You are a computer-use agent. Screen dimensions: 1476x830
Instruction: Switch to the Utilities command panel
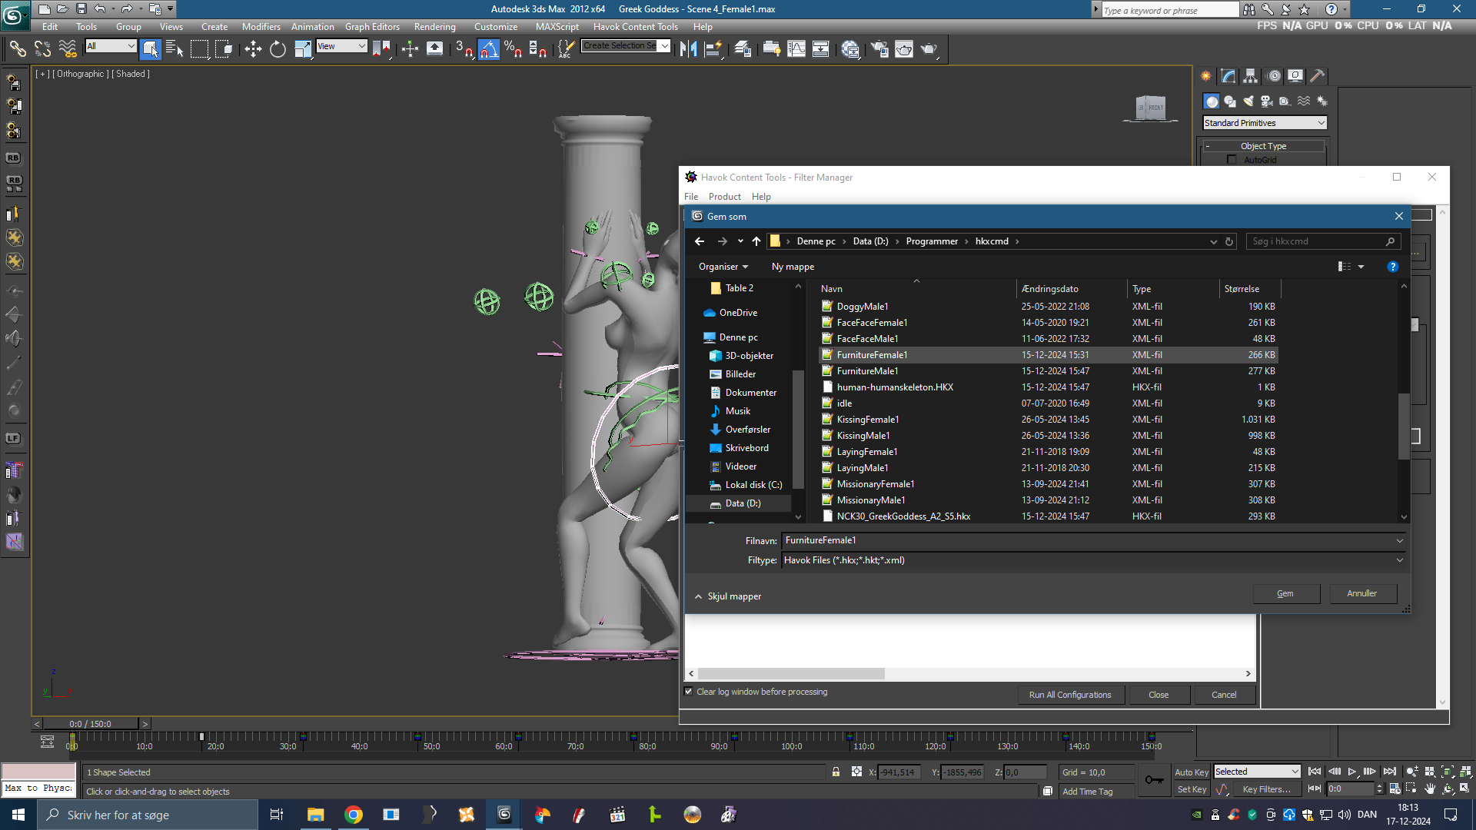pyautogui.click(x=1318, y=76)
